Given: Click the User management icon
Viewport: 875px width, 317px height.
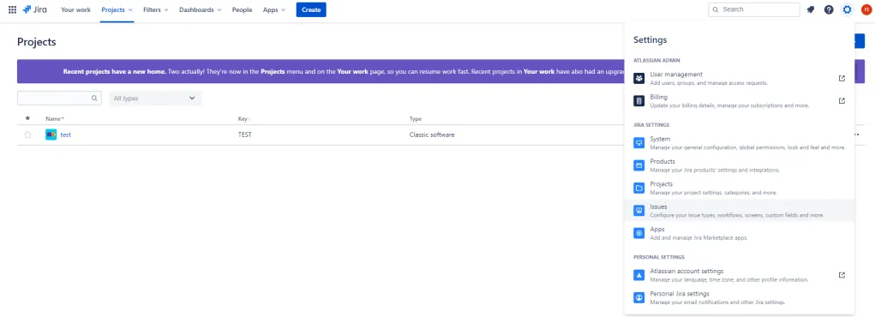Looking at the screenshot, I should click(639, 78).
